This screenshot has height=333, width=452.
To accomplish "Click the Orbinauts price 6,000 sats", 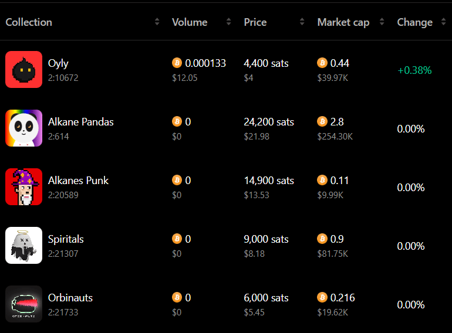I will pyautogui.click(x=266, y=298).
